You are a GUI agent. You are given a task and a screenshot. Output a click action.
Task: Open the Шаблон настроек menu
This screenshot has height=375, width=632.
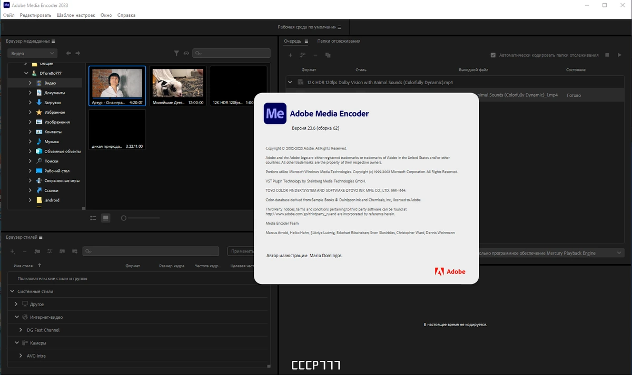[x=76, y=15]
